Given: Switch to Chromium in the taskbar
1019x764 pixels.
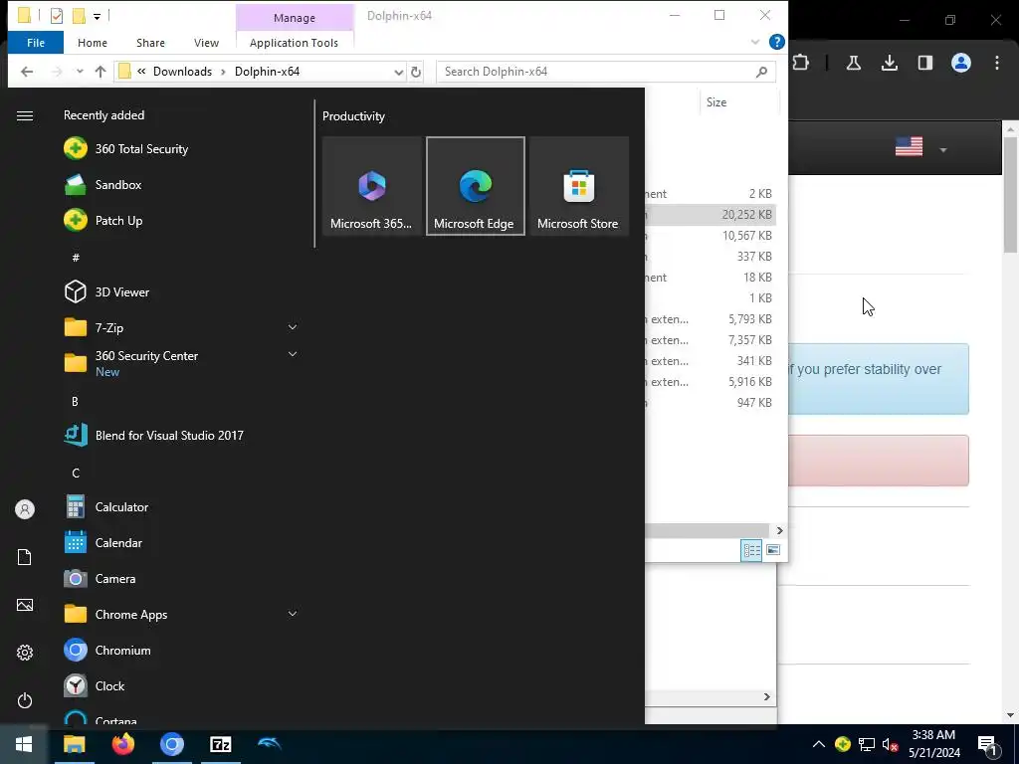Looking at the screenshot, I should [x=172, y=744].
